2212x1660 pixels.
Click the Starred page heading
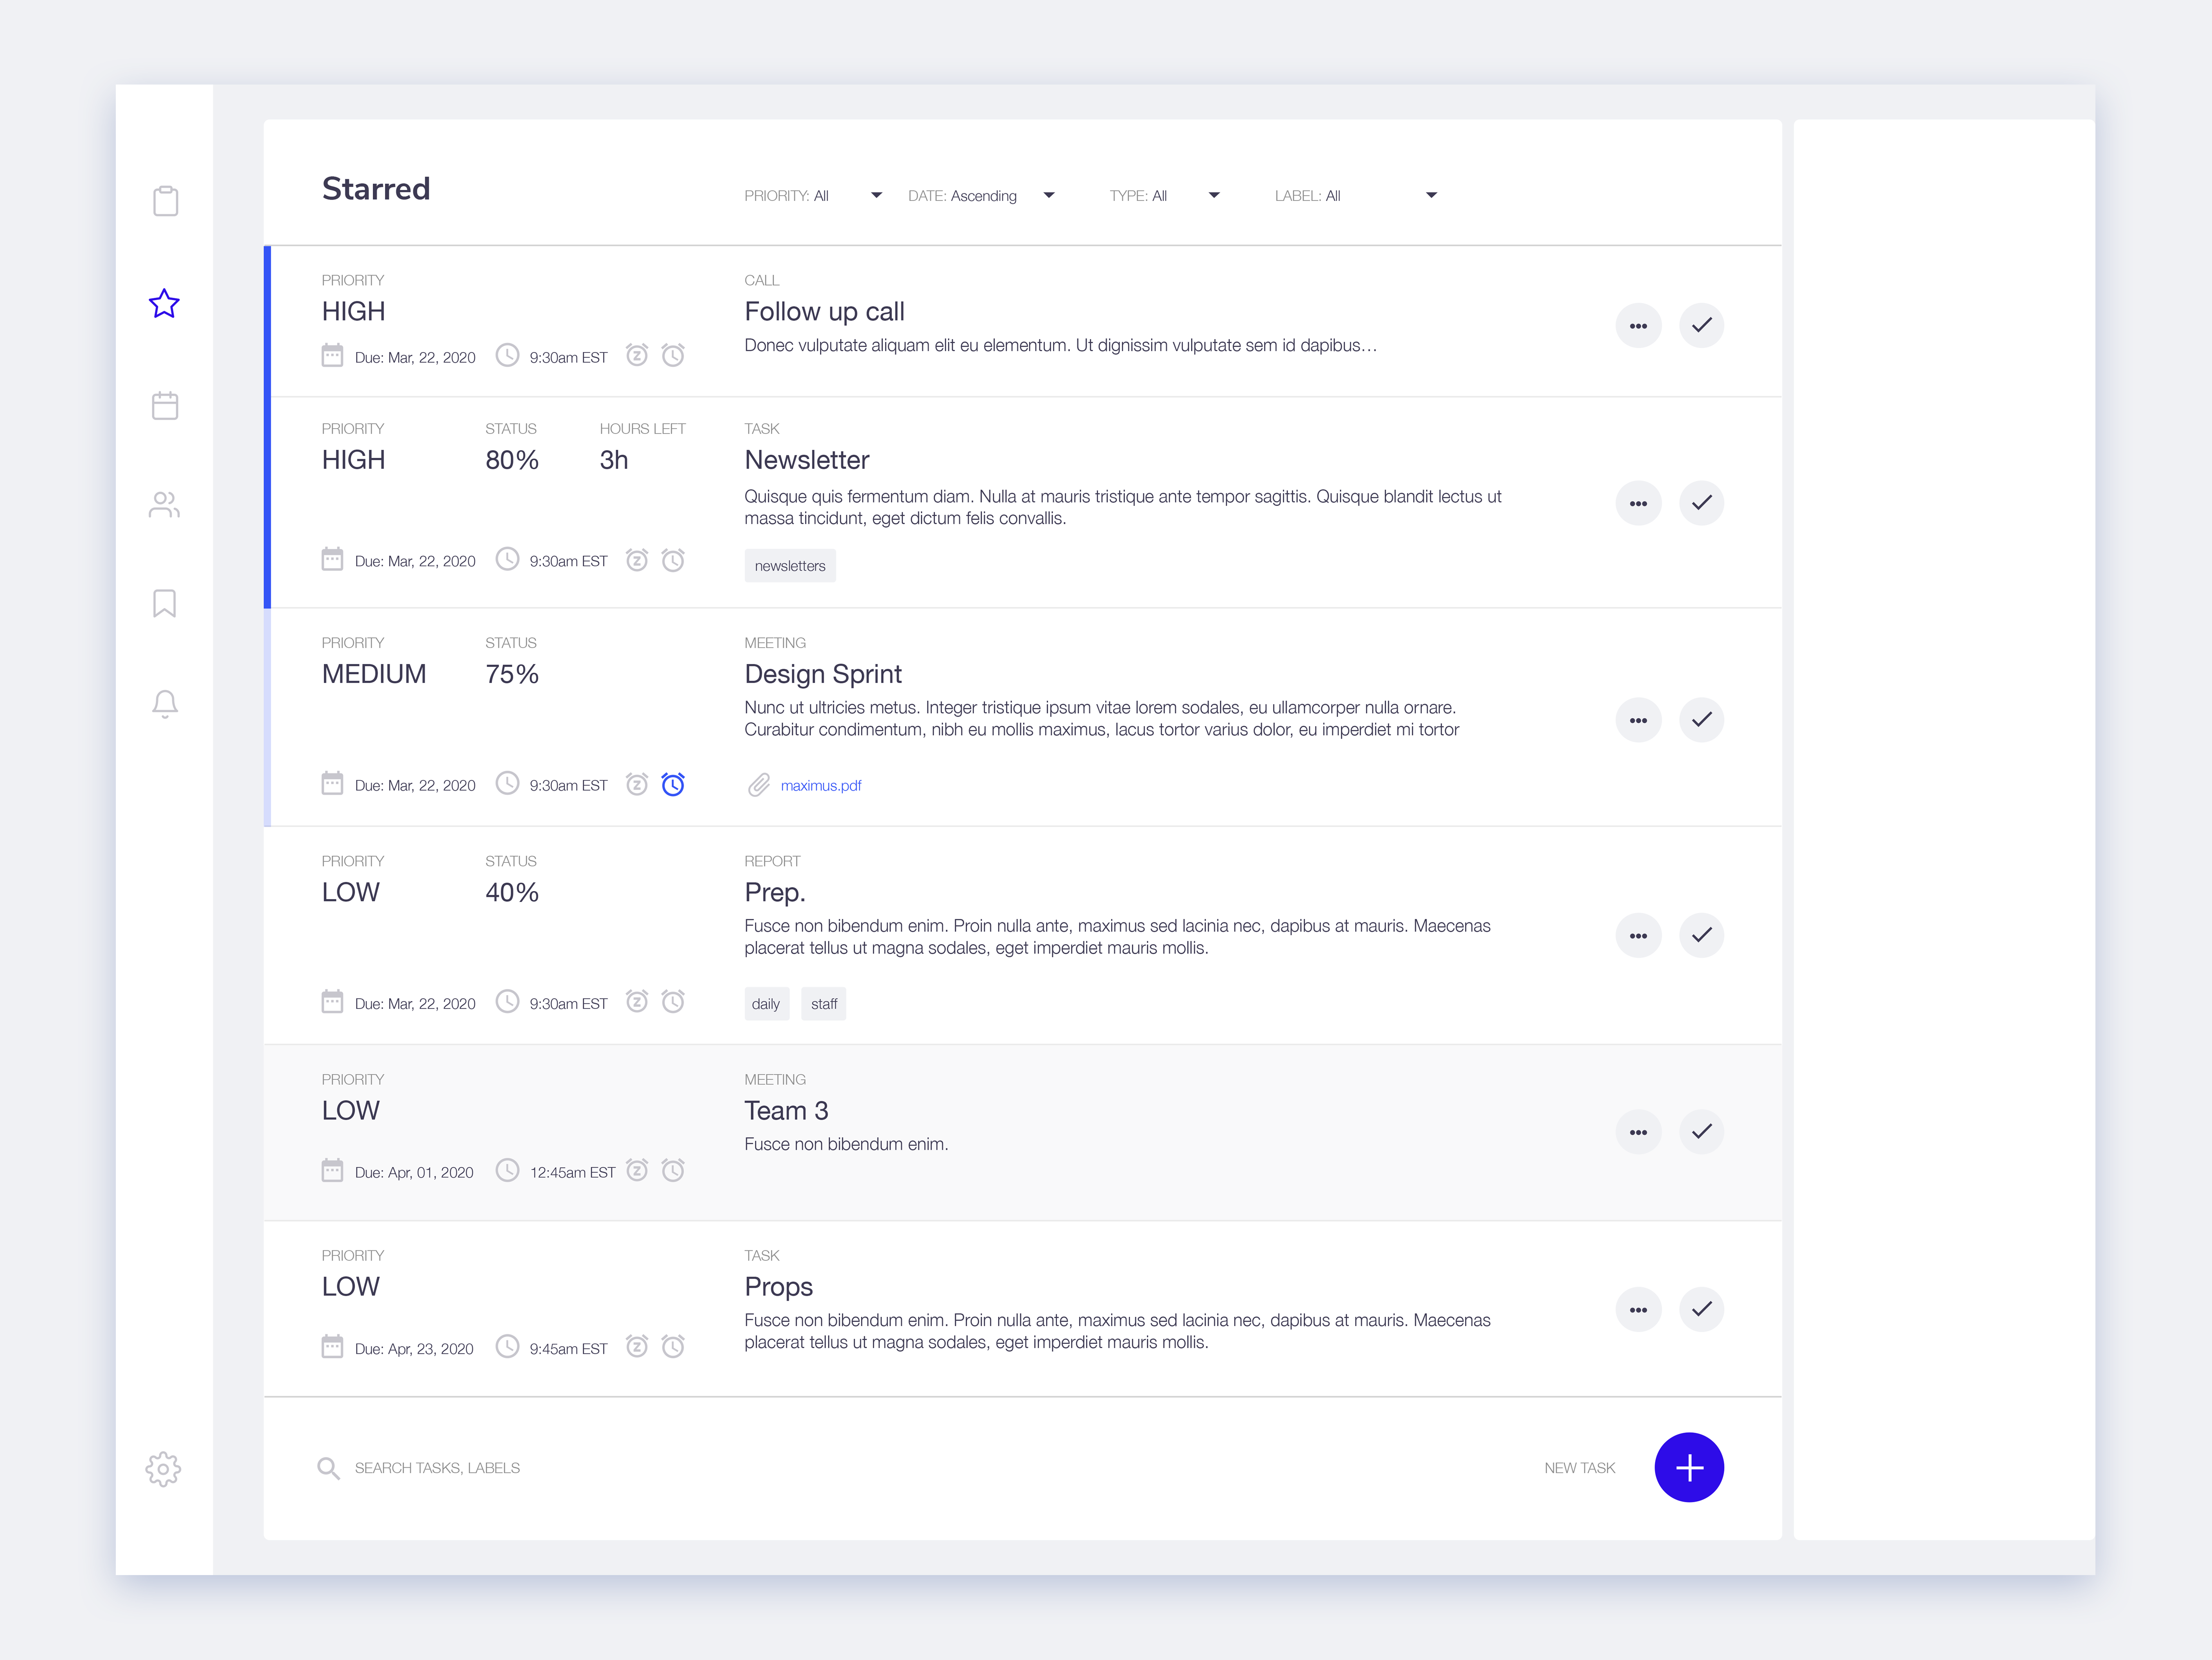376,188
